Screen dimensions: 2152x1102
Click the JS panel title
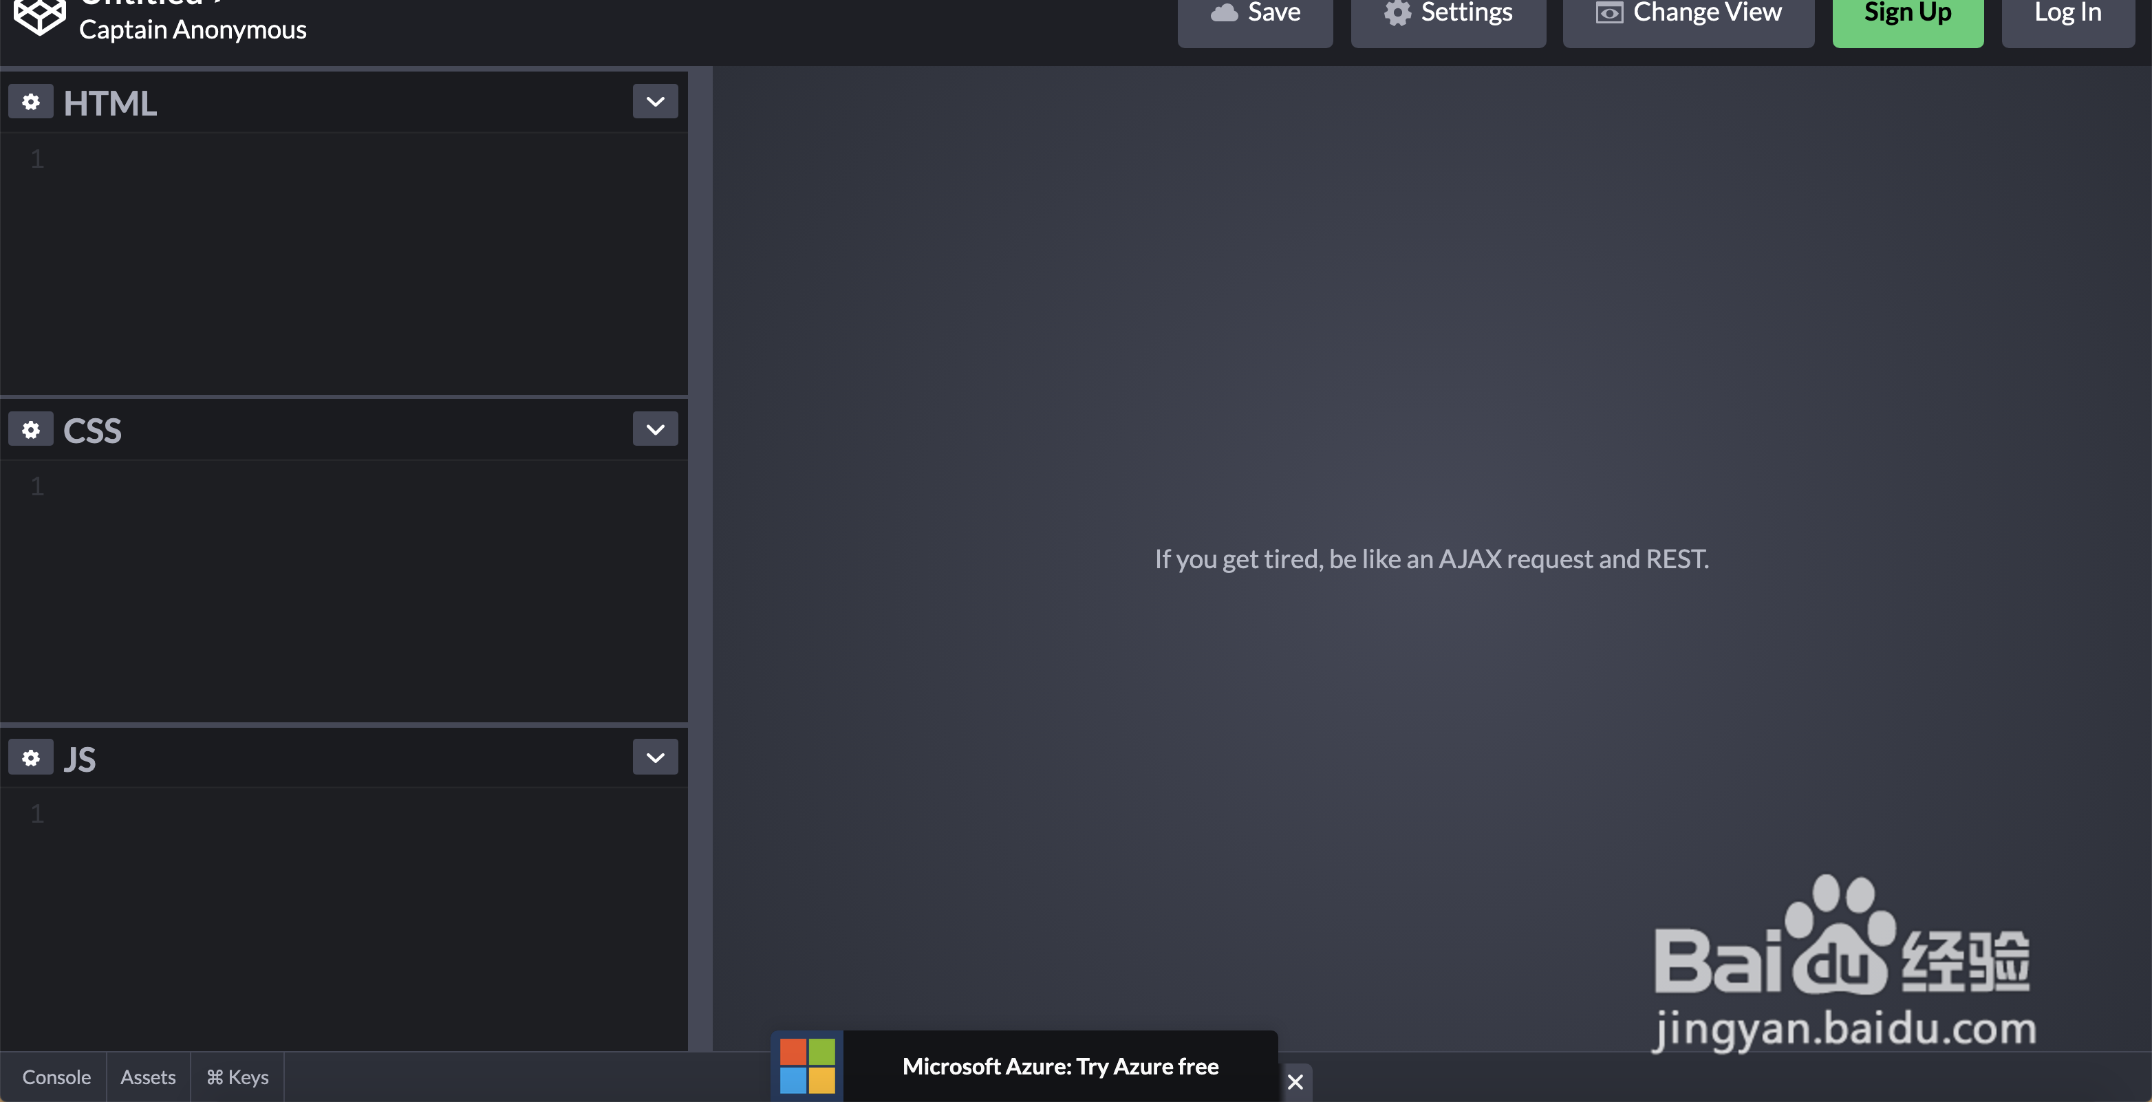coord(80,759)
